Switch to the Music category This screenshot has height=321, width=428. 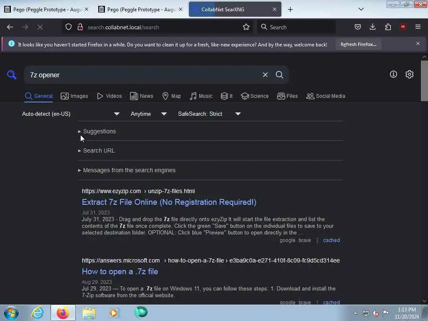[201, 96]
